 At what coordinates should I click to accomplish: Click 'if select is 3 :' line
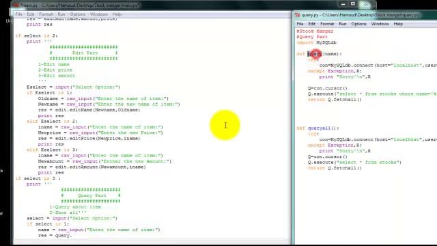(38, 178)
